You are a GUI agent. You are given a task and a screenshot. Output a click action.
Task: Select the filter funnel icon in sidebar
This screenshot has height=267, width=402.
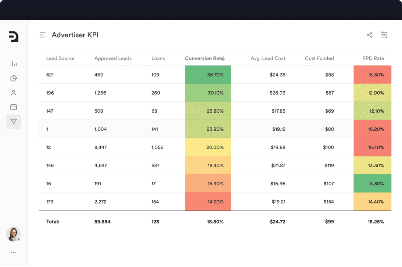(x=13, y=122)
